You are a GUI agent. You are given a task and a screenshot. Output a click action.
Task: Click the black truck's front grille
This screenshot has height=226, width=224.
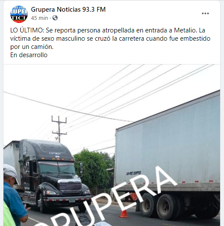coord(71,186)
